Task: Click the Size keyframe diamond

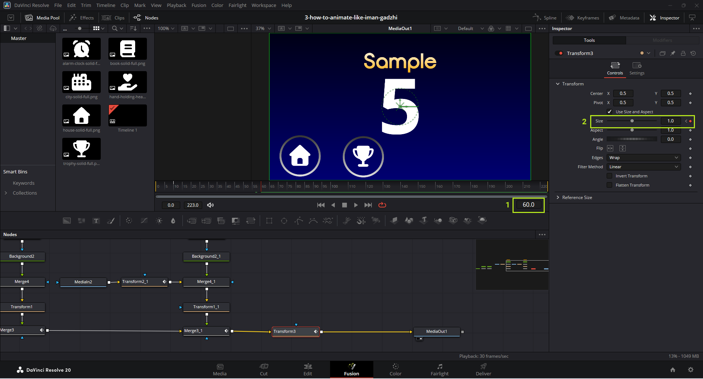Action: pos(690,121)
